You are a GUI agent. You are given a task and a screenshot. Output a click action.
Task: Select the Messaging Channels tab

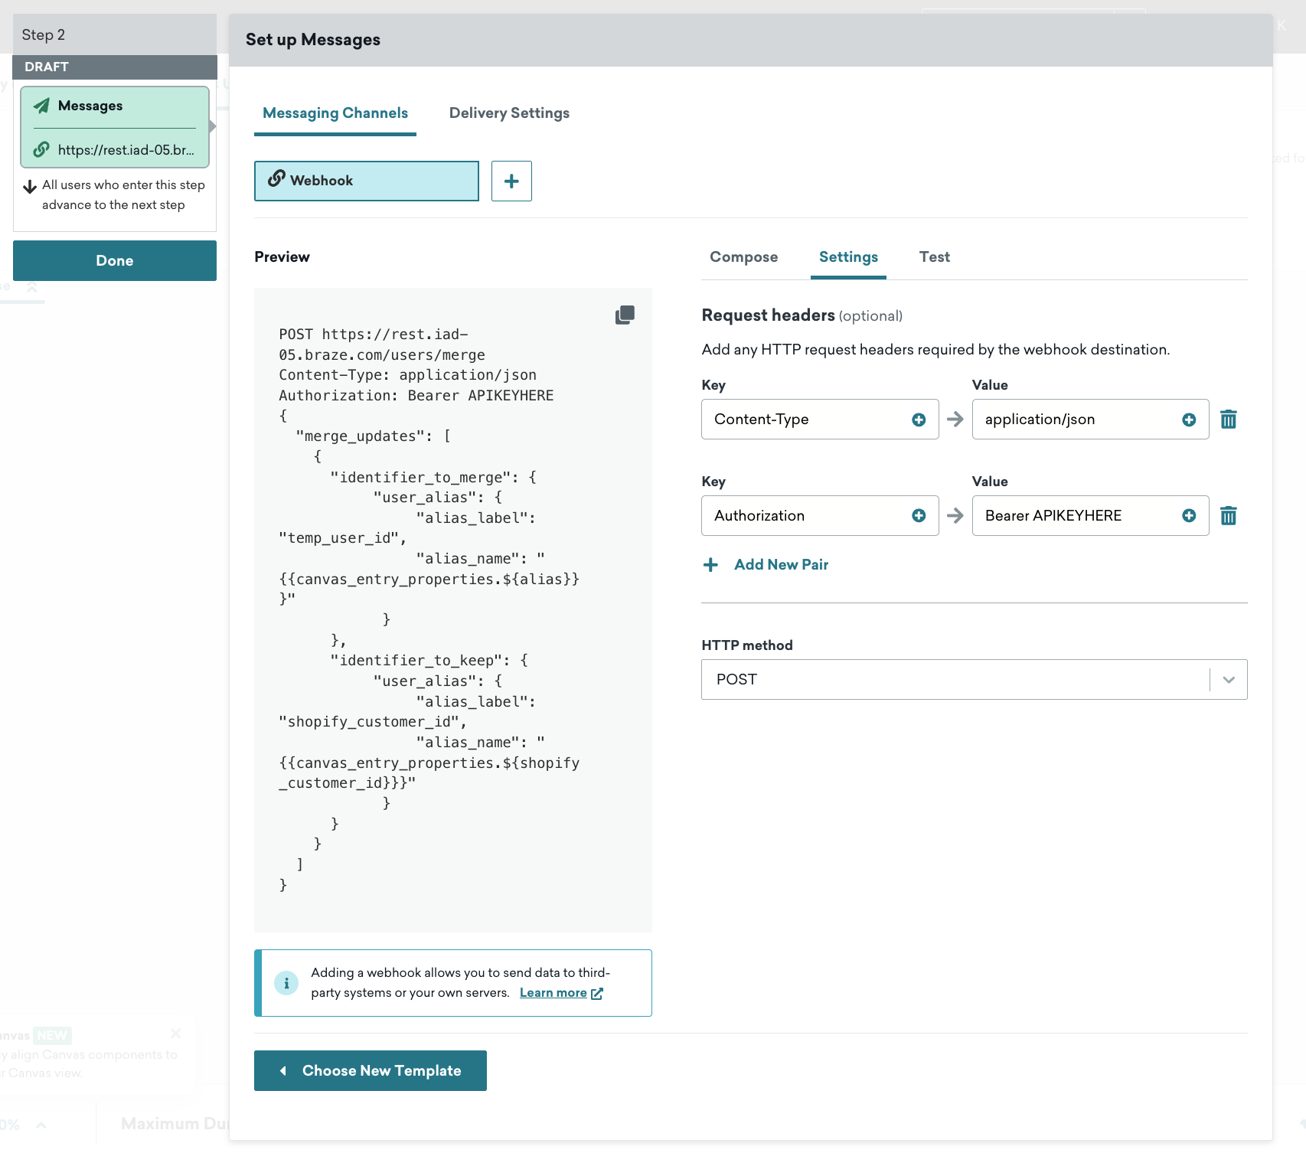pyautogui.click(x=335, y=113)
